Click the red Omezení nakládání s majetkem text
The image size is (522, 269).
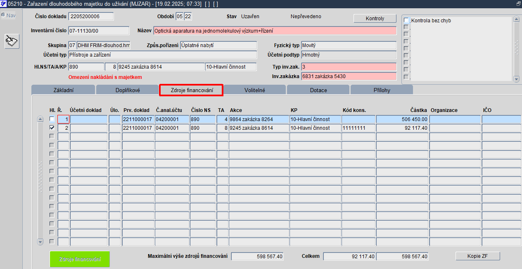click(105, 77)
